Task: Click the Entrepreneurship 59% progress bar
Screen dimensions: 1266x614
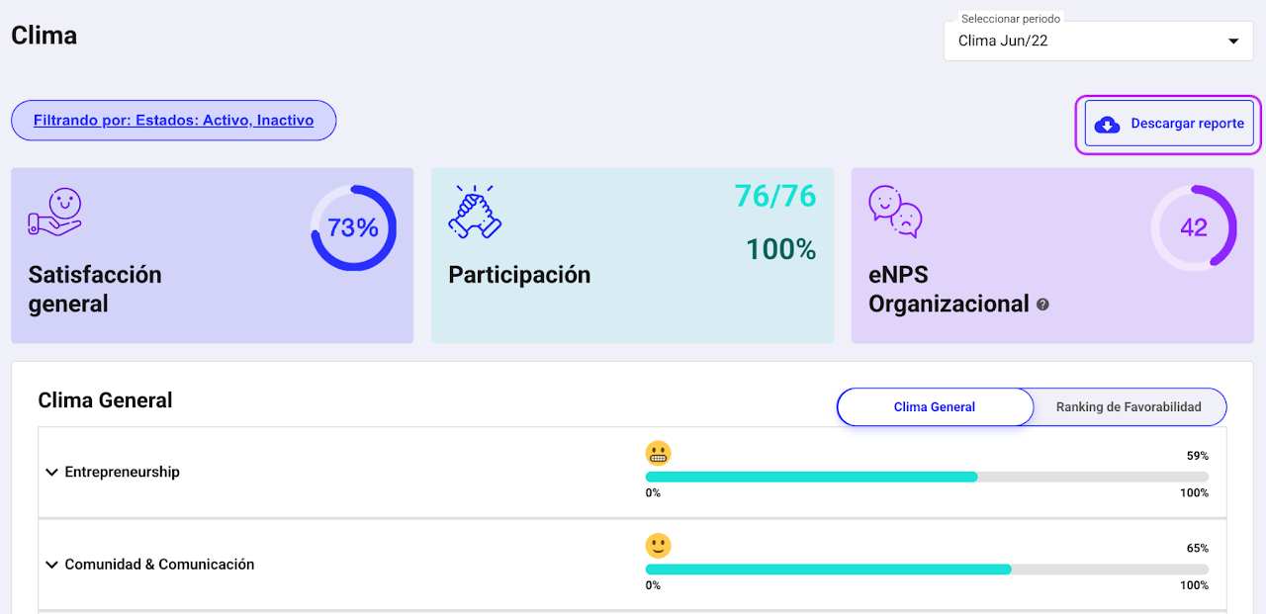Action: [x=926, y=477]
